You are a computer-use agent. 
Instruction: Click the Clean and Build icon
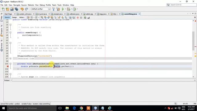58,9
